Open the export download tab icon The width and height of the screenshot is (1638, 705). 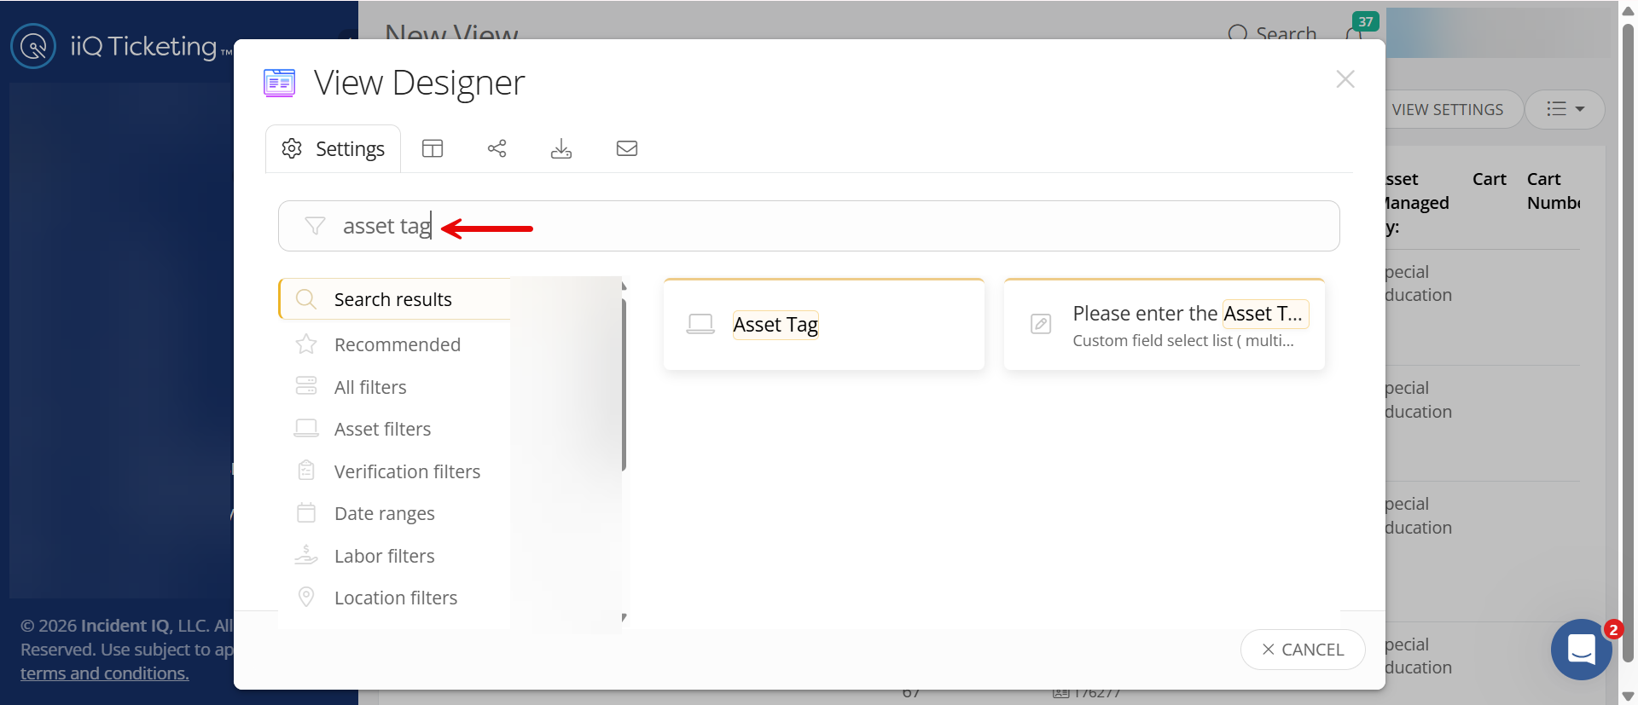[x=561, y=148]
